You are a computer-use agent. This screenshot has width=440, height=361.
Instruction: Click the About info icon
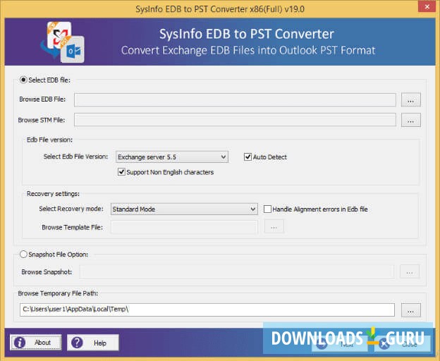[x=20, y=343]
